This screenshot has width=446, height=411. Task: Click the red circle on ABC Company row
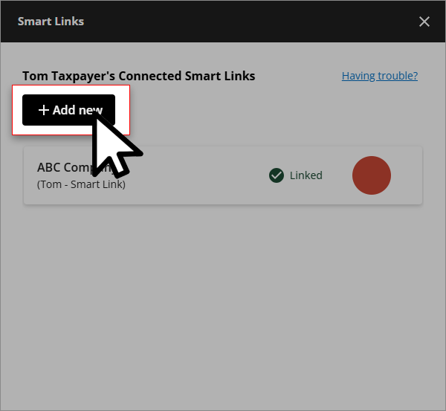(371, 175)
